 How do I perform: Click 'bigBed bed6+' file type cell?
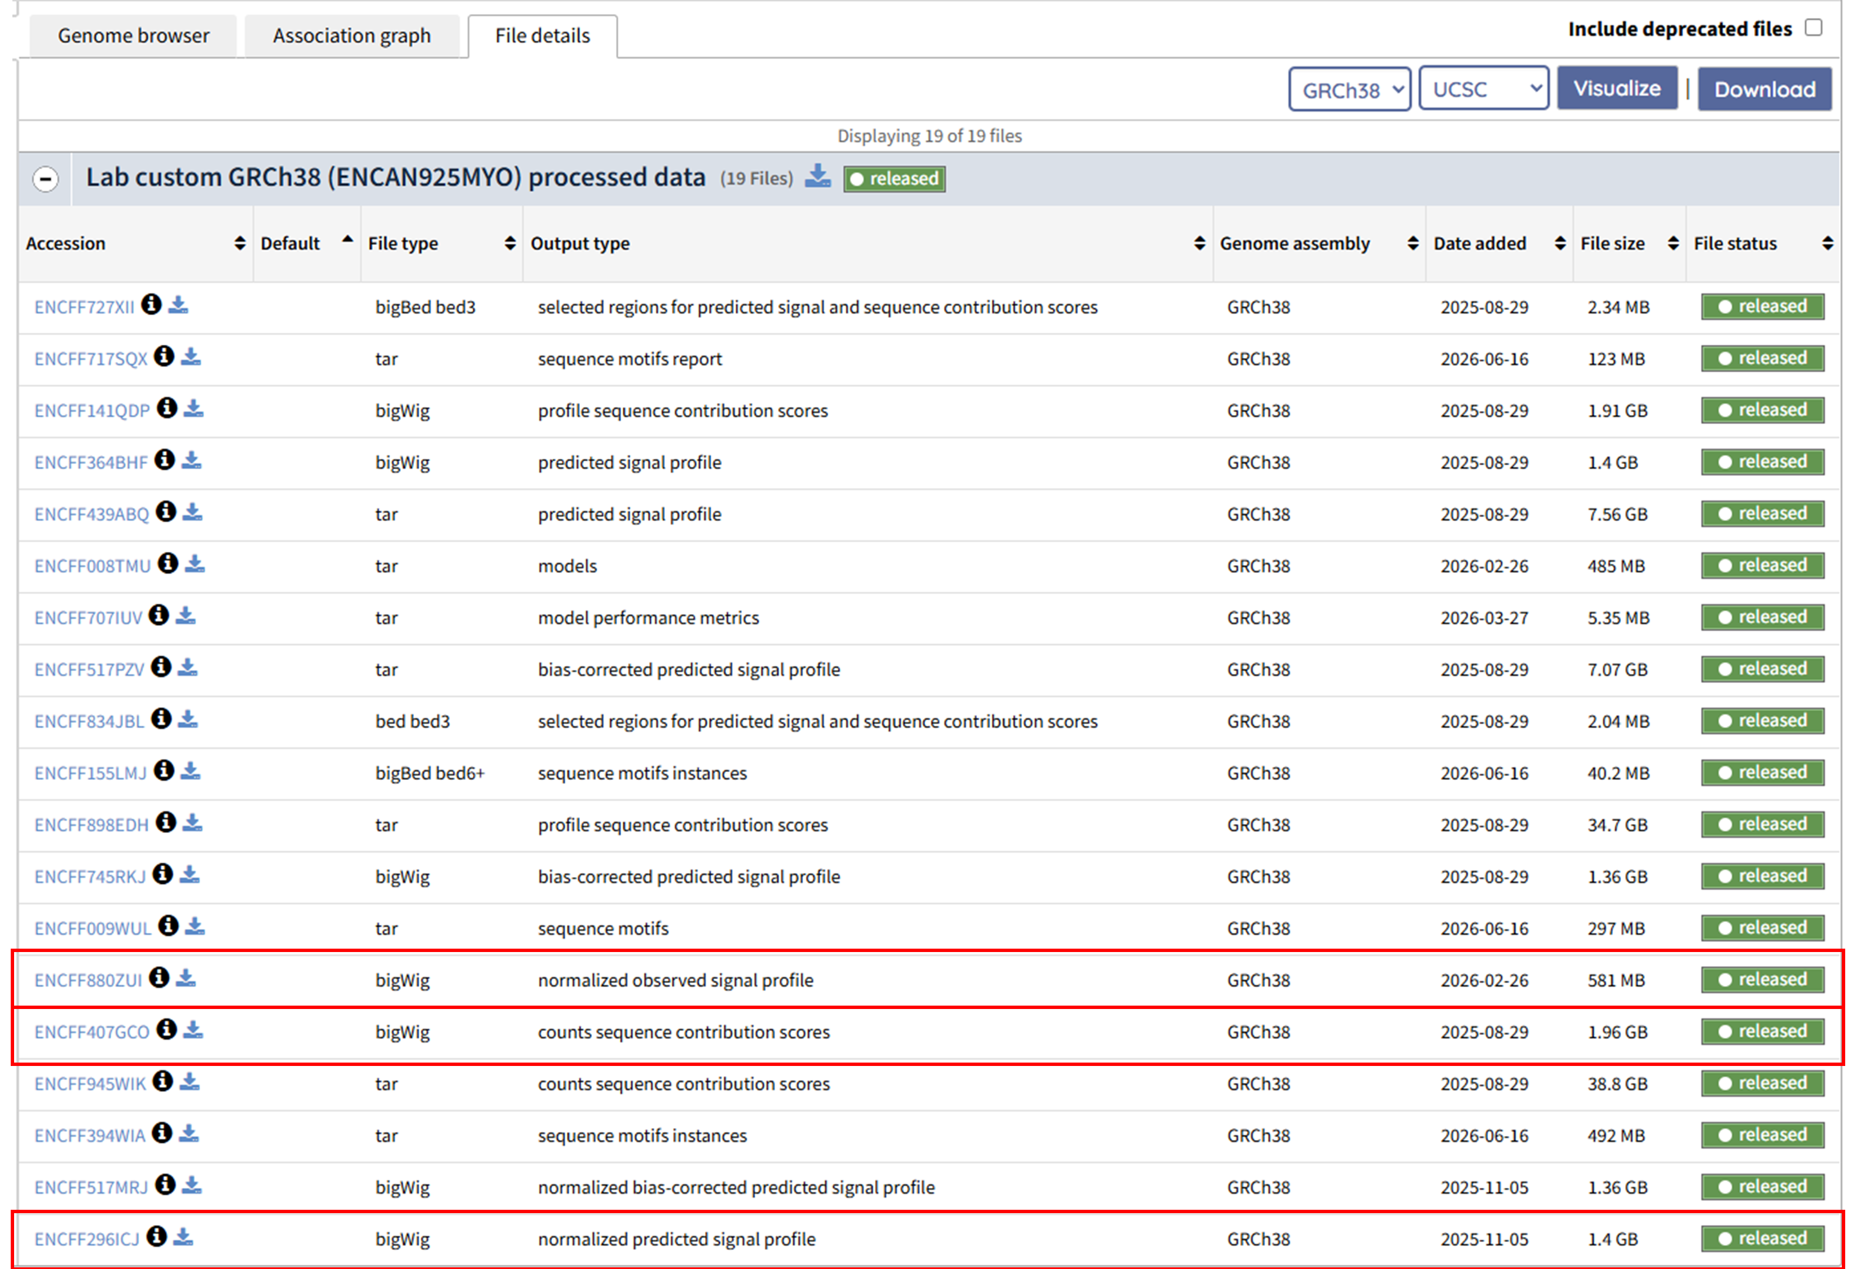[x=430, y=773]
